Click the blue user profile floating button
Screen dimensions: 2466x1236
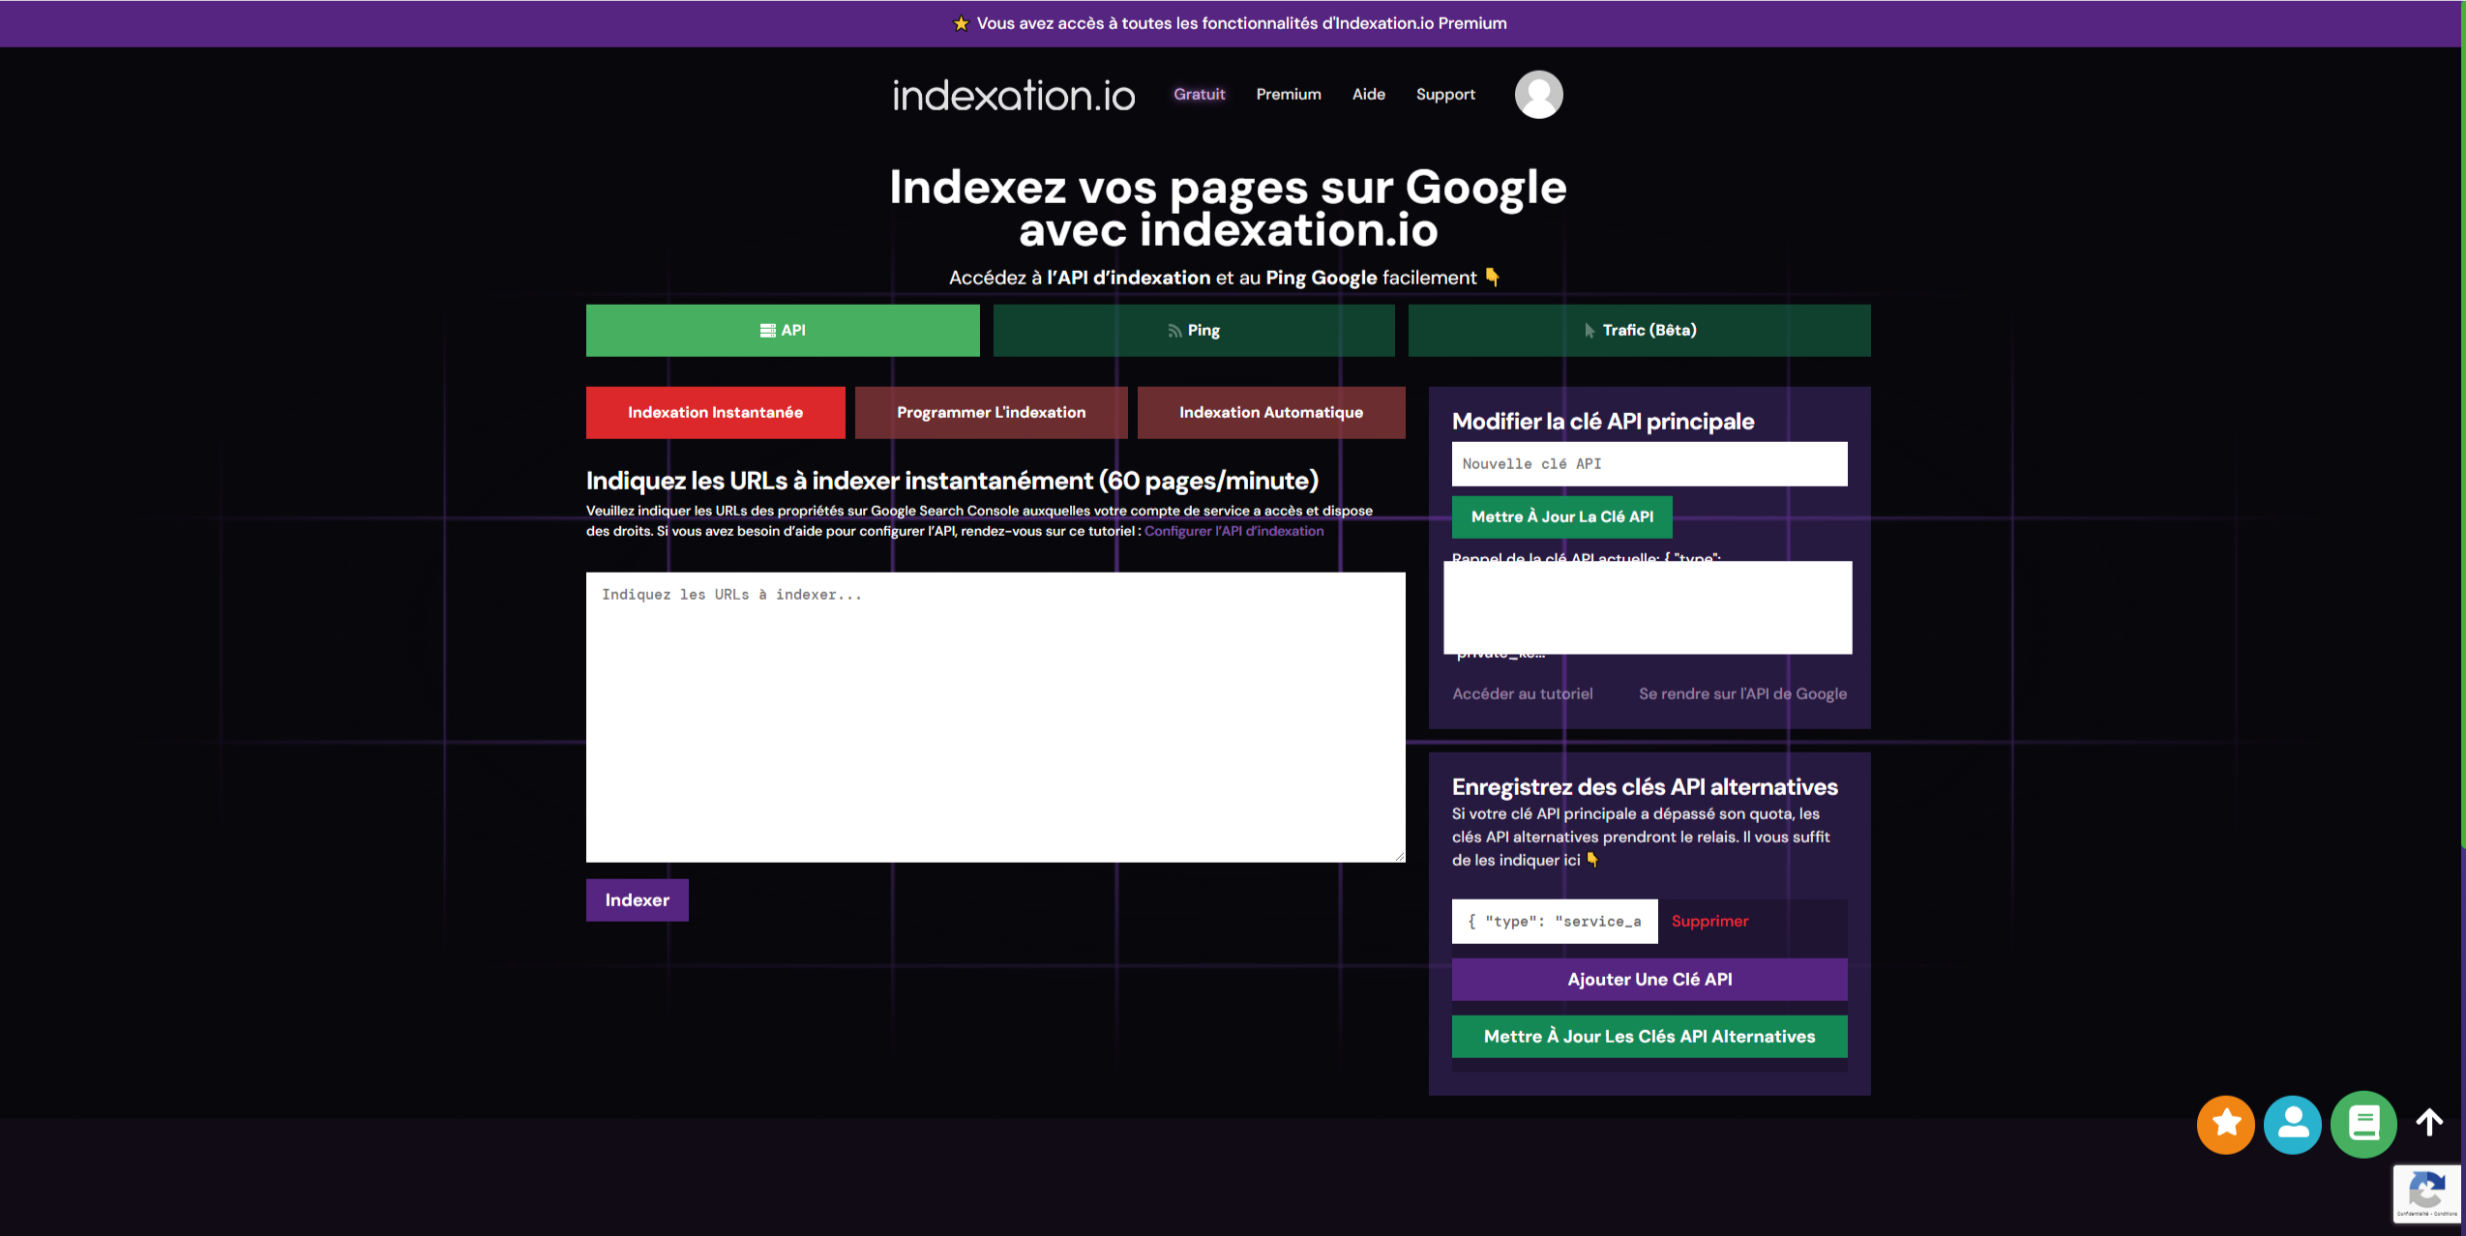pyautogui.click(x=2292, y=1124)
